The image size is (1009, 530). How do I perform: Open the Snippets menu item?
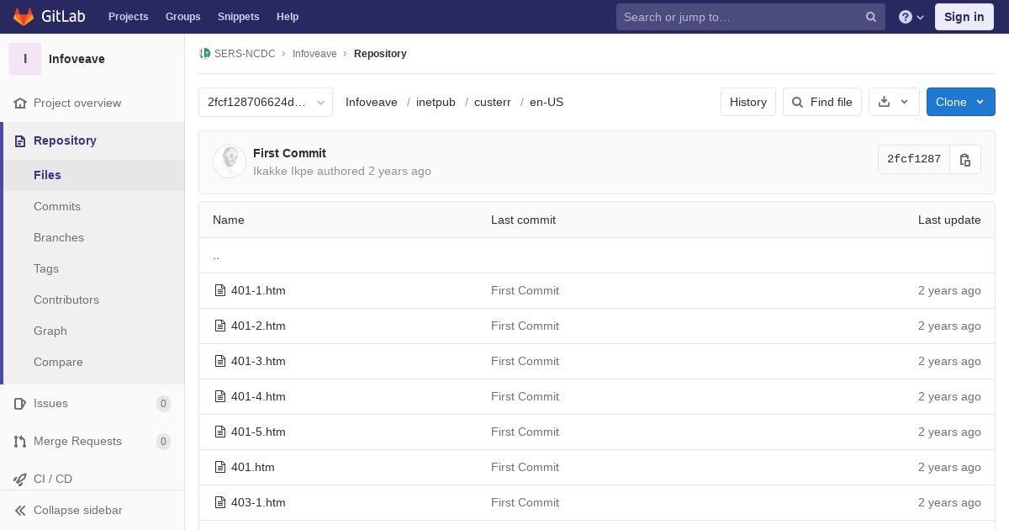click(238, 17)
